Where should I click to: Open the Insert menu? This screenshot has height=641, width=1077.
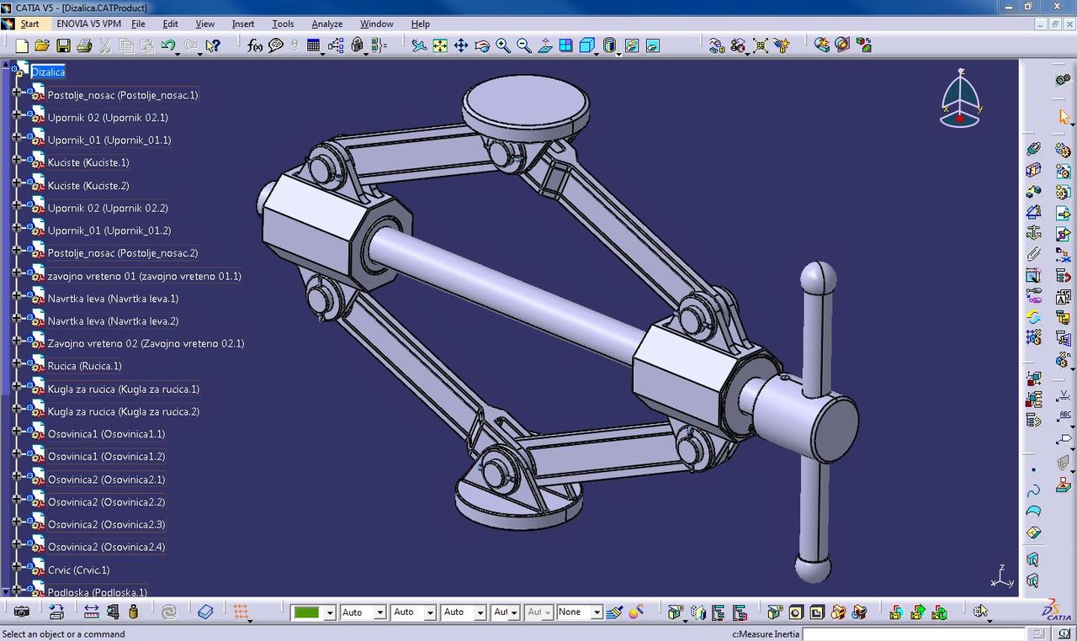point(243,24)
